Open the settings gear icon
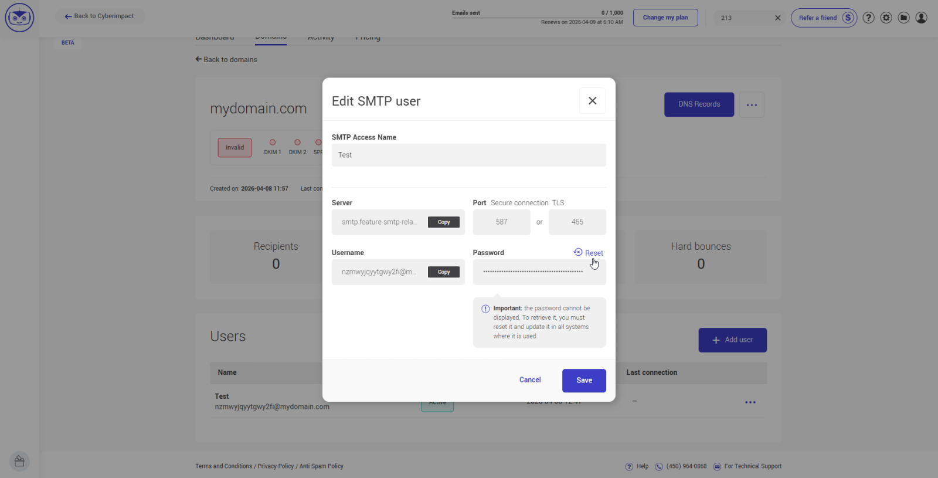Screen dimensions: 938x478 click(x=886, y=18)
